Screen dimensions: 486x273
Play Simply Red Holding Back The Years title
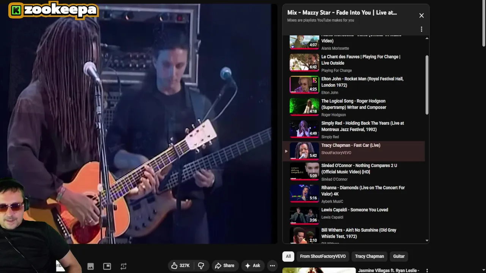[x=363, y=126]
